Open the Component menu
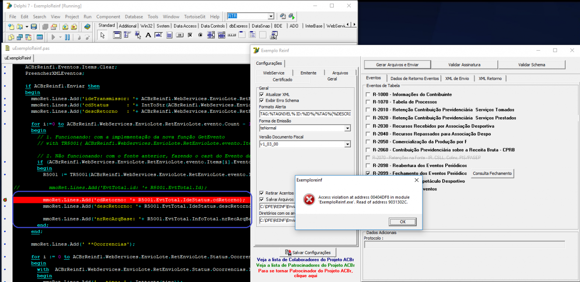580x282 pixels. point(108,17)
